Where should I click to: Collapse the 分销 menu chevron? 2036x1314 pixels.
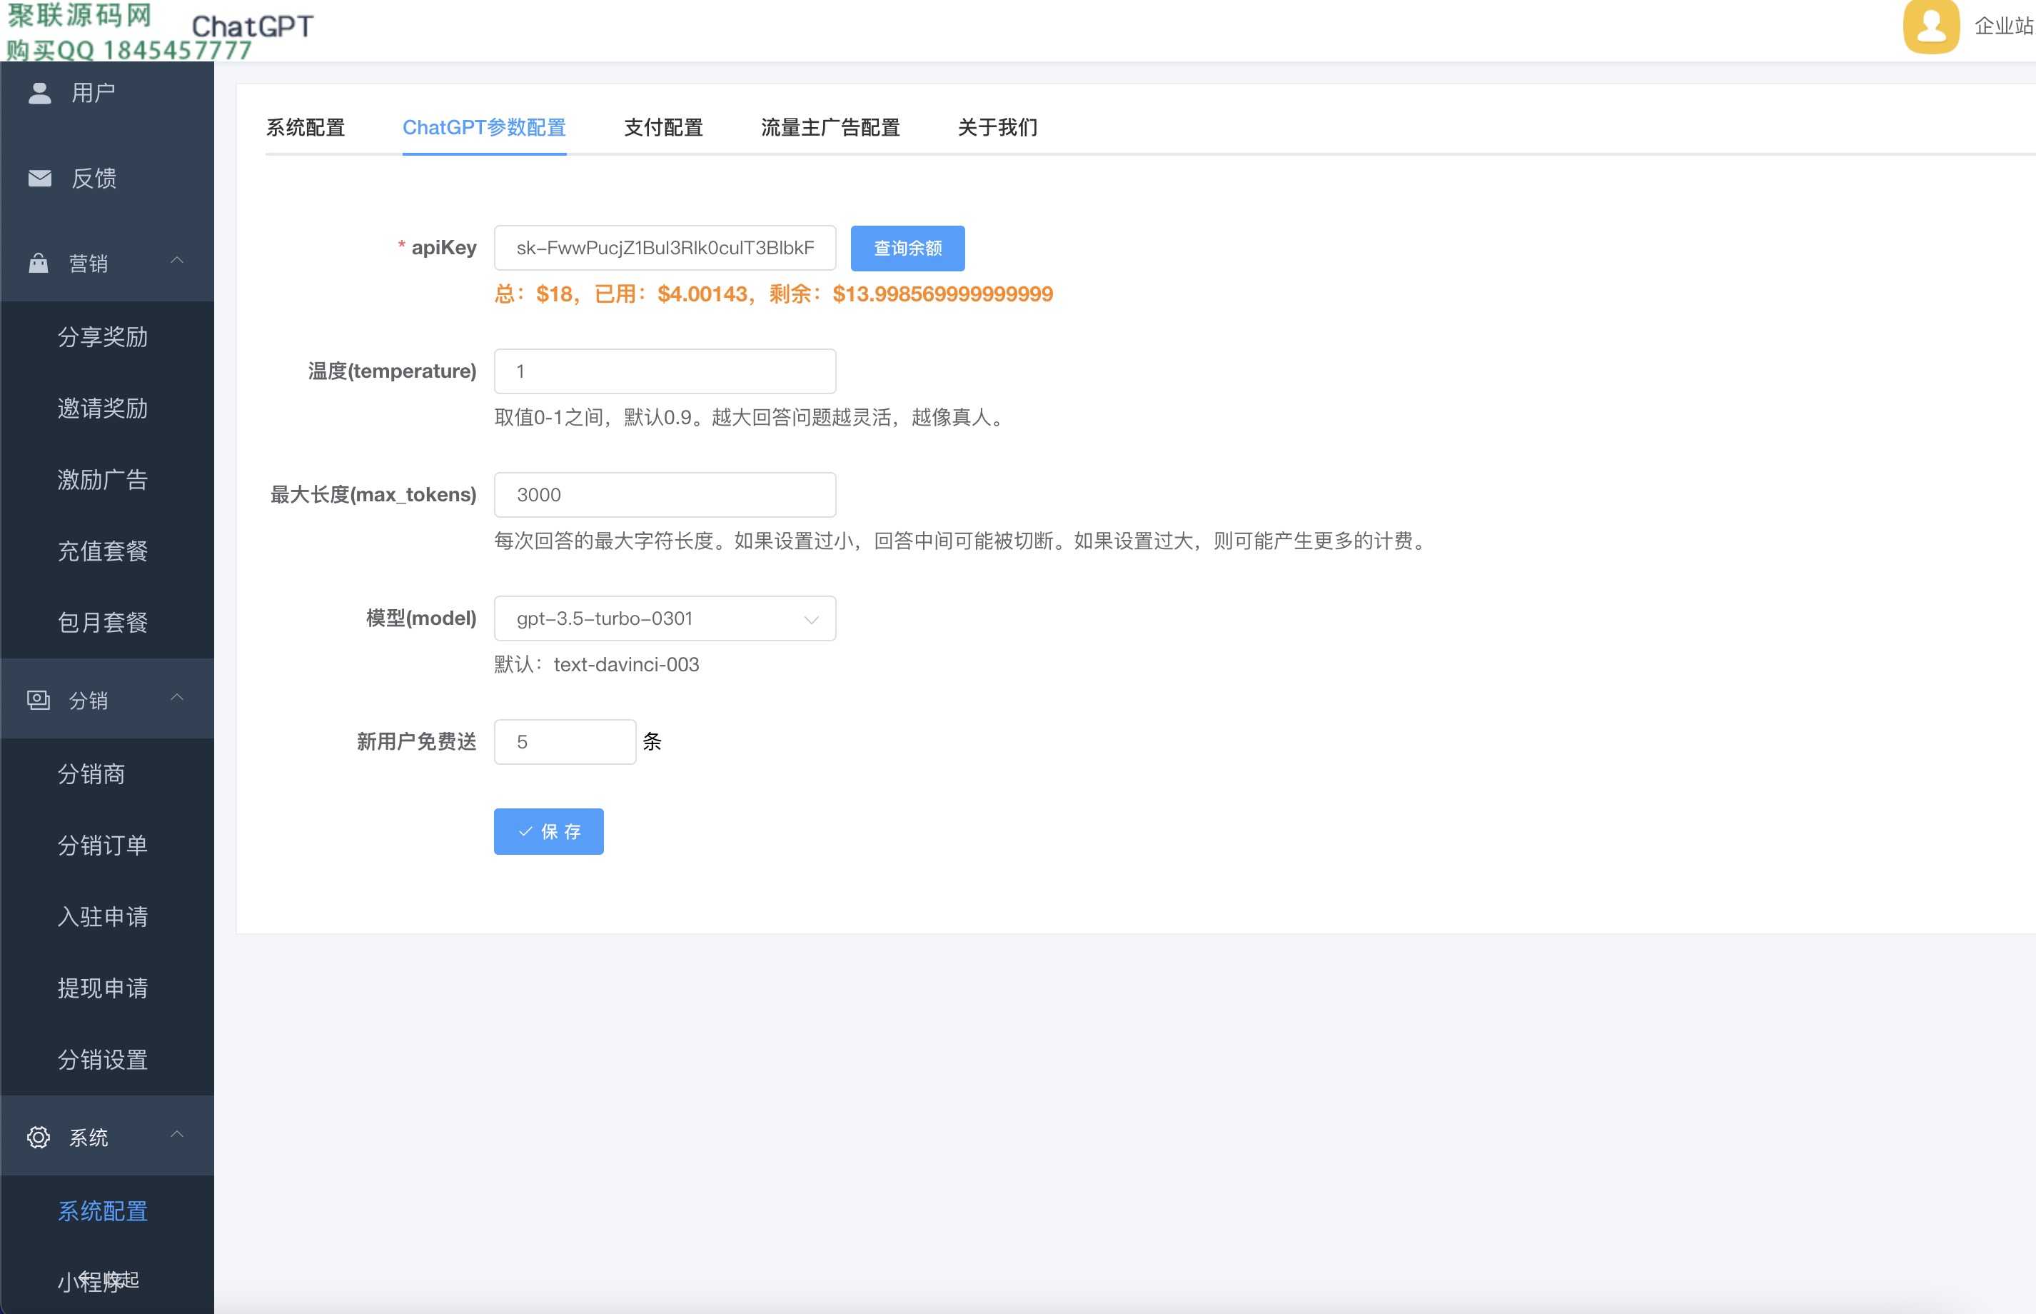(178, 697)
